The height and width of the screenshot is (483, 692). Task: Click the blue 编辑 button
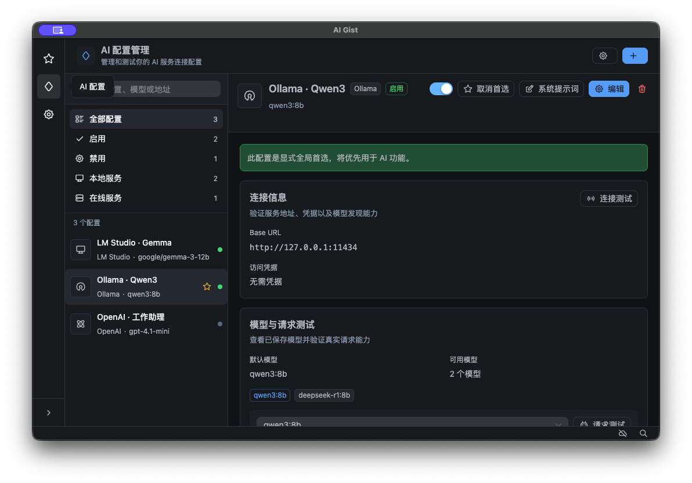click(608, 89)
